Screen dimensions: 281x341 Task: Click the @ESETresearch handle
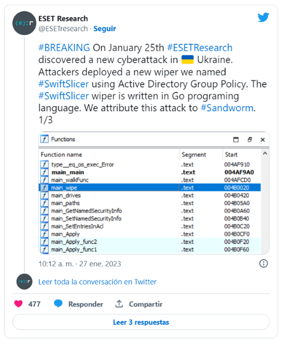[63, 29]
